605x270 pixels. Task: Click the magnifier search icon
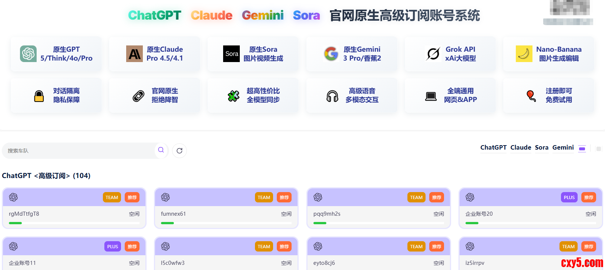[161, 150]
